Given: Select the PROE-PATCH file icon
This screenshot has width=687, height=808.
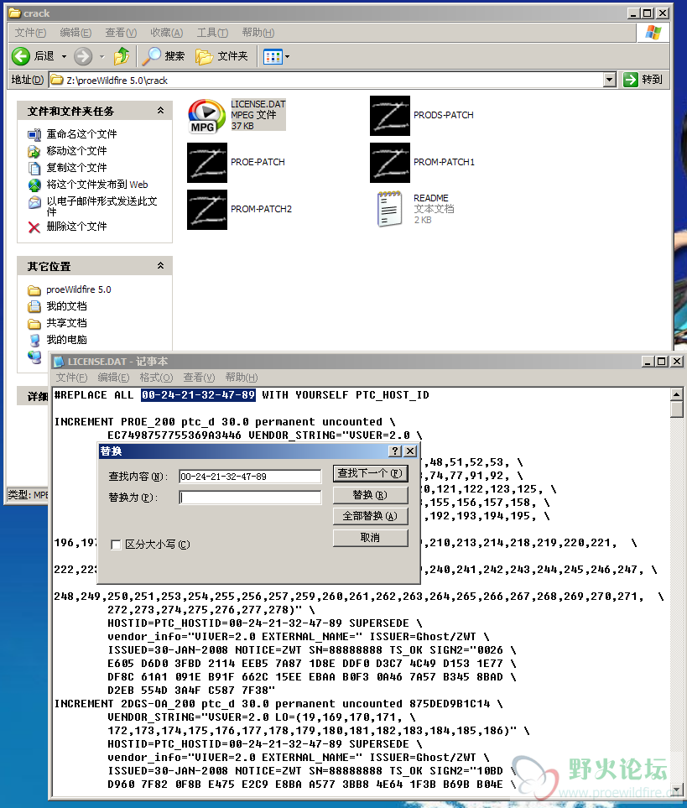Looking at the screenshot, I should click(x=207, y=163).
